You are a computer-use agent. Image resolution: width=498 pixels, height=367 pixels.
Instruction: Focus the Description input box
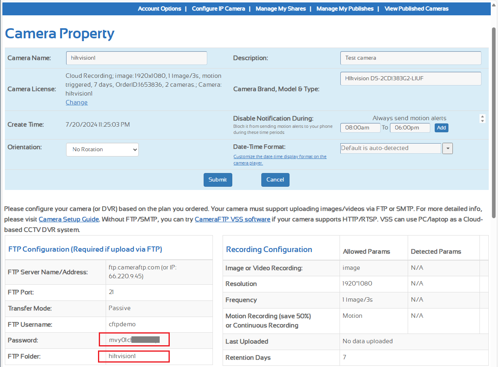(x=410, y=58)
